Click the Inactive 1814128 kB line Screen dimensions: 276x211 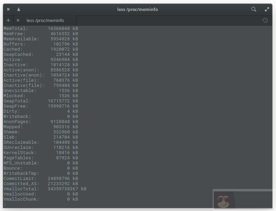pos(41,65)
